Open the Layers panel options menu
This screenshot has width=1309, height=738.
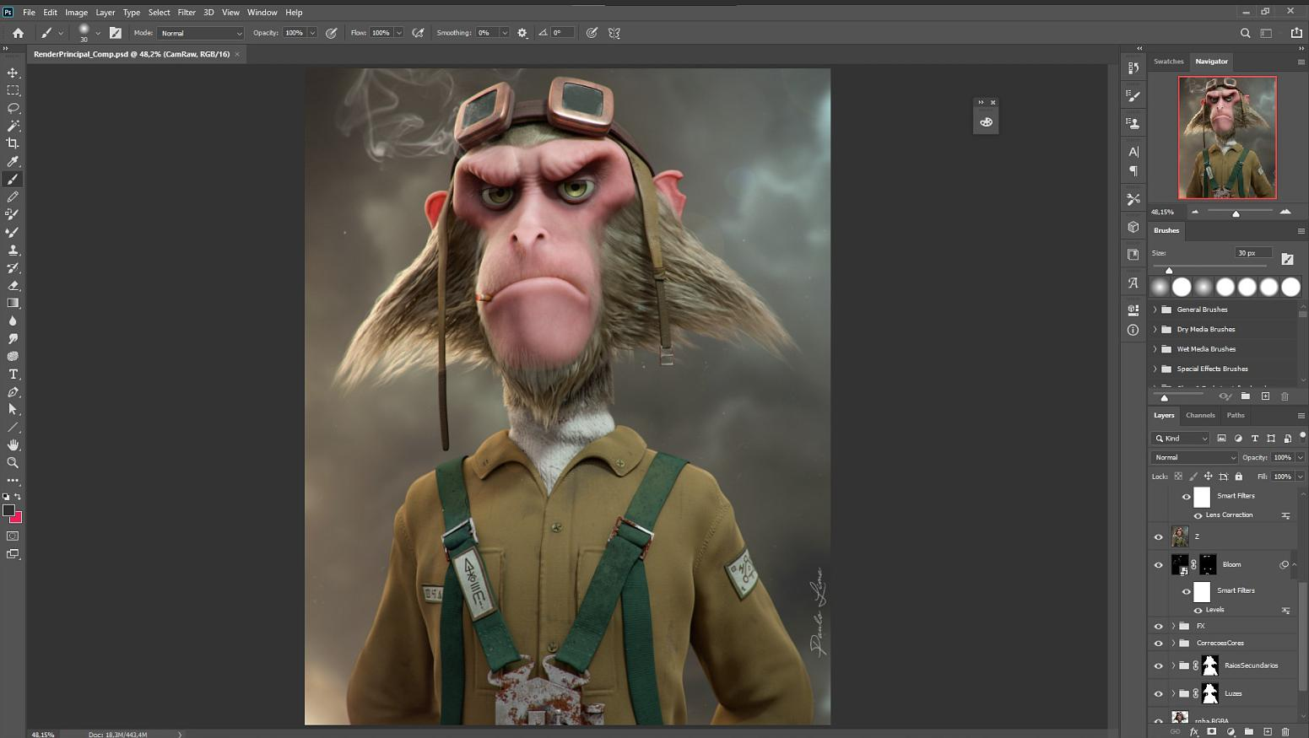pyautogui.click(x=1301, y=415)
